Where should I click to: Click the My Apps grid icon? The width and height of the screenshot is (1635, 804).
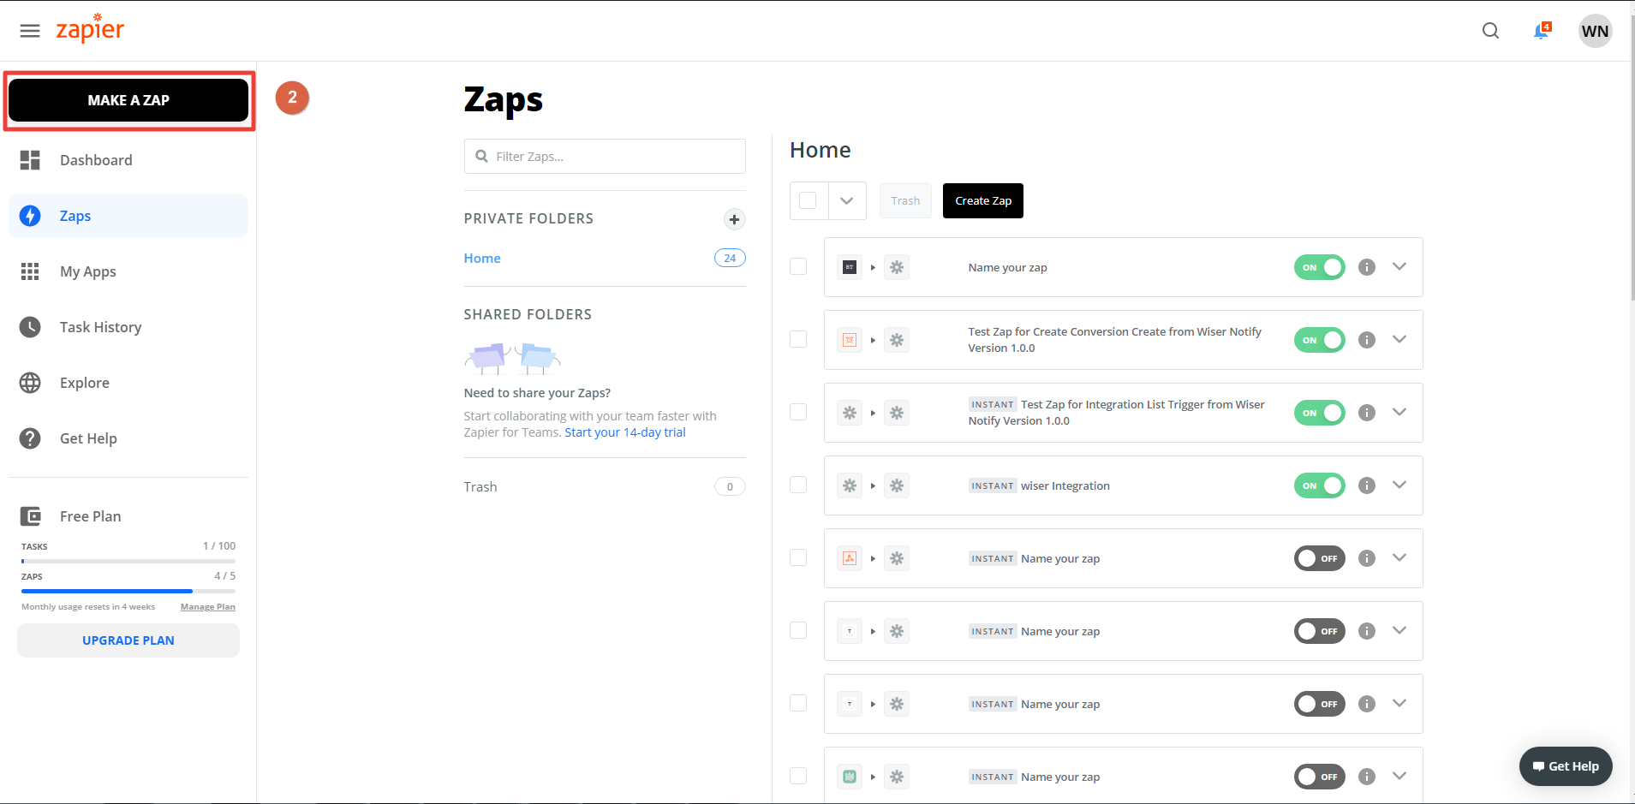coord(30,271)
